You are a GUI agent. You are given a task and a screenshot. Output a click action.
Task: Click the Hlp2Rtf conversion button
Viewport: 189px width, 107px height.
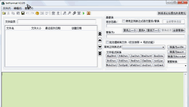point(111,56)
